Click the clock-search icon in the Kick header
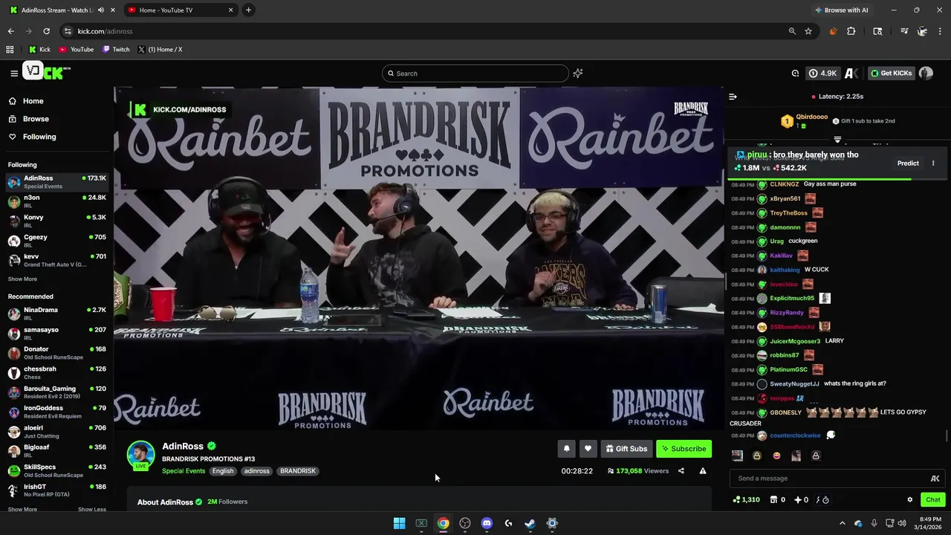951x535 pixels. 795,73
